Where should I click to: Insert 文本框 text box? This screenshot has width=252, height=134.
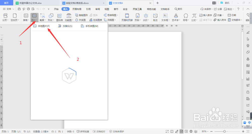[165, 17]
